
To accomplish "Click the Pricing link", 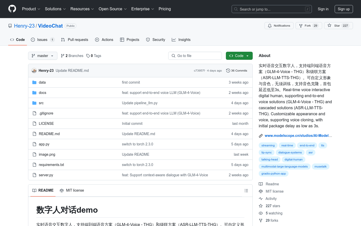I will click(165, 9).
